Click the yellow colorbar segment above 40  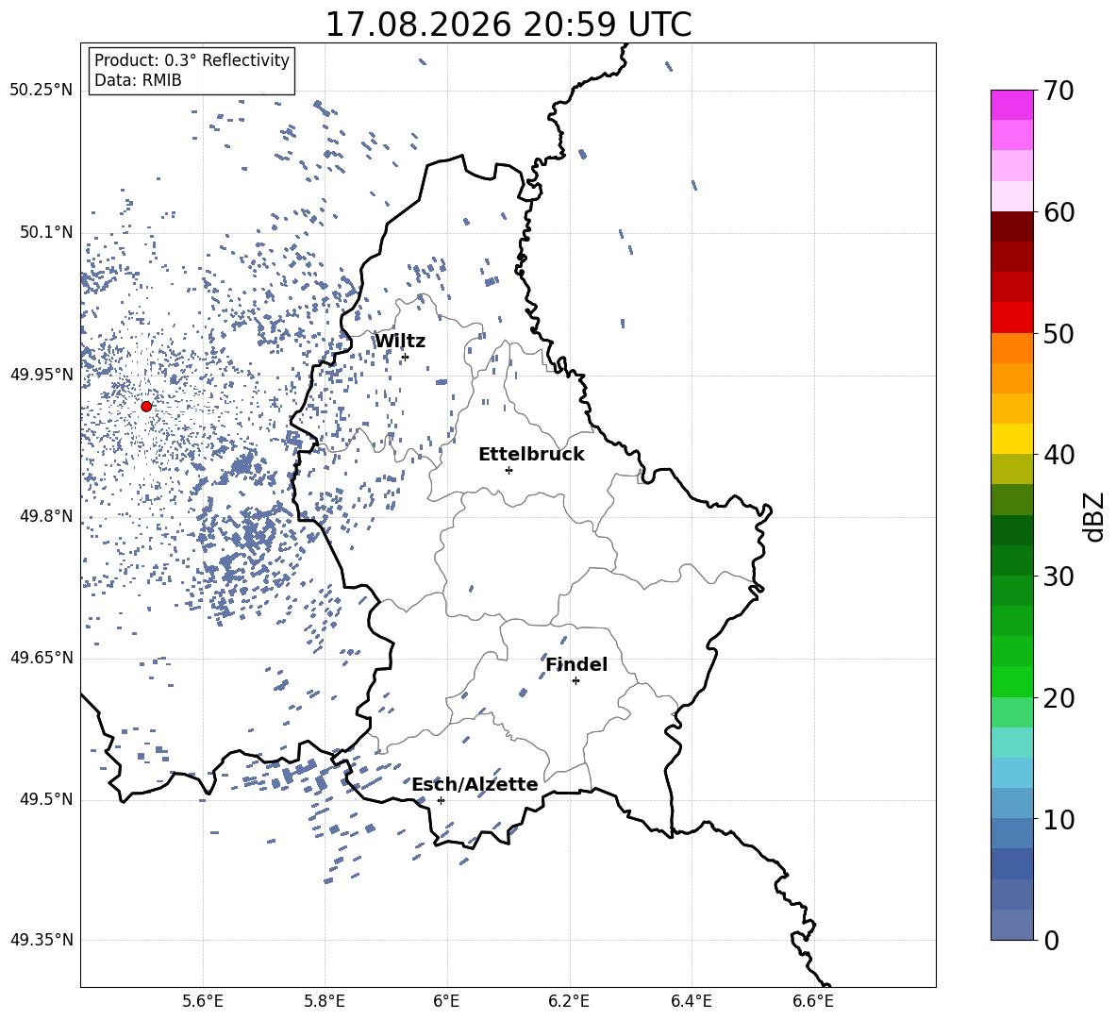pos(1012,439)
